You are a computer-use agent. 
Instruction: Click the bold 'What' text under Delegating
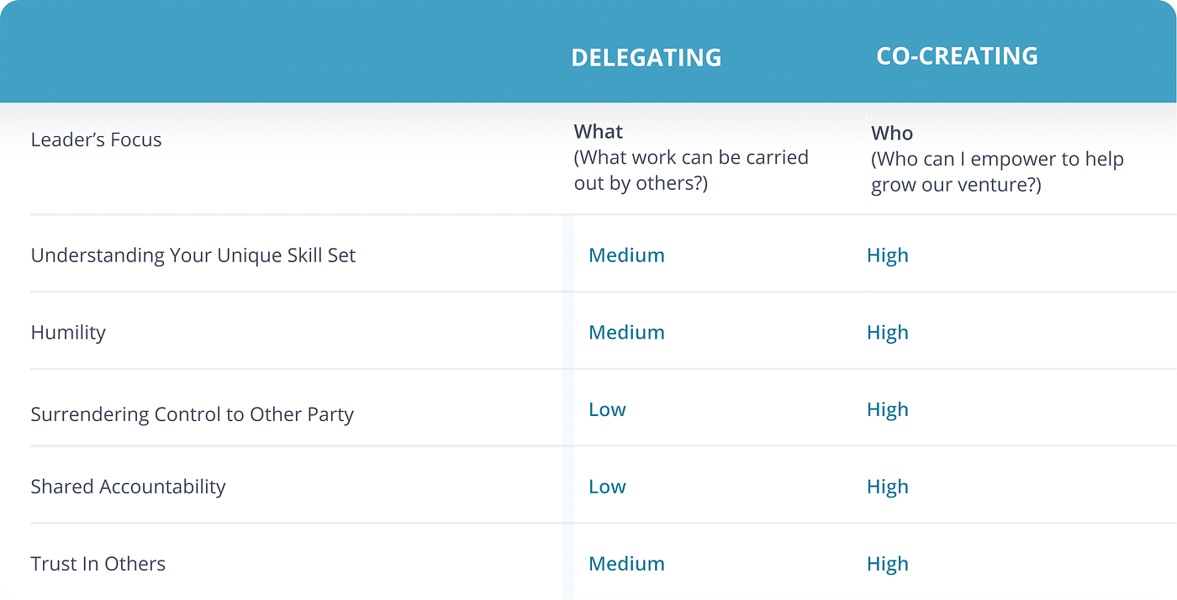[599, 132]
